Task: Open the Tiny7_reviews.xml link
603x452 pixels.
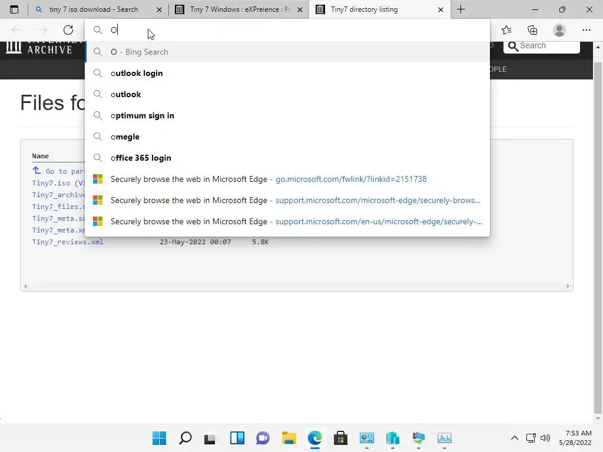Action: click(68, 242)
